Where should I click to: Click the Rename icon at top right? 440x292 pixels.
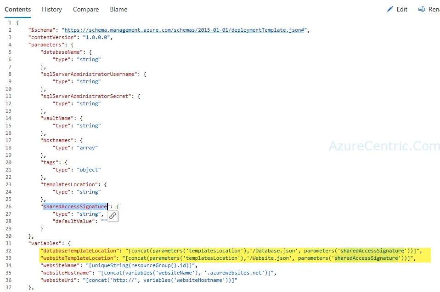coord(422,10)
